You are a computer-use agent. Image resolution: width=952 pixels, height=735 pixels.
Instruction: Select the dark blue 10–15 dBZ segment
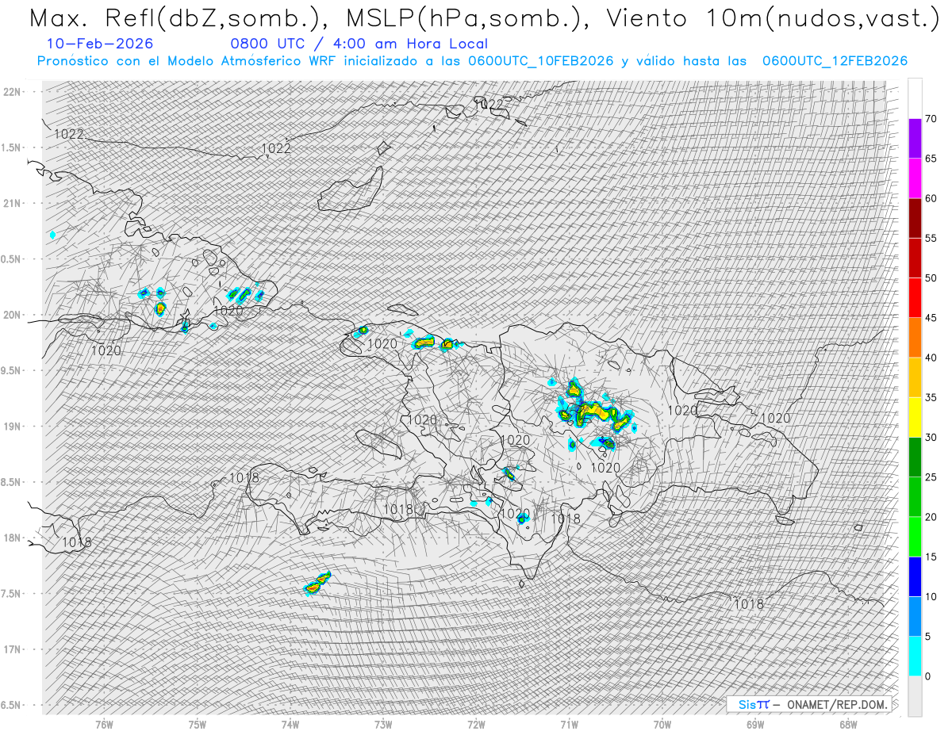(915, 576)
